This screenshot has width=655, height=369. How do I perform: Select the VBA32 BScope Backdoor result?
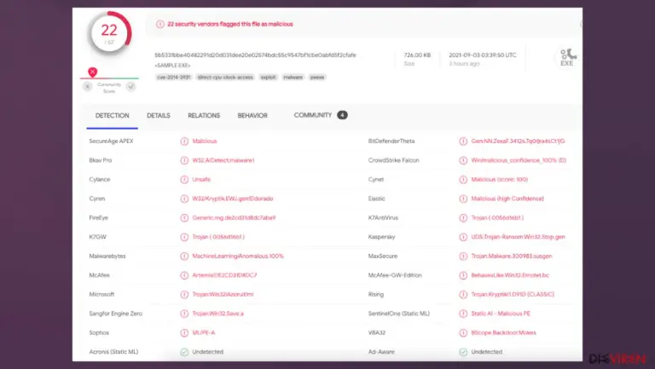tap(503, 332)
